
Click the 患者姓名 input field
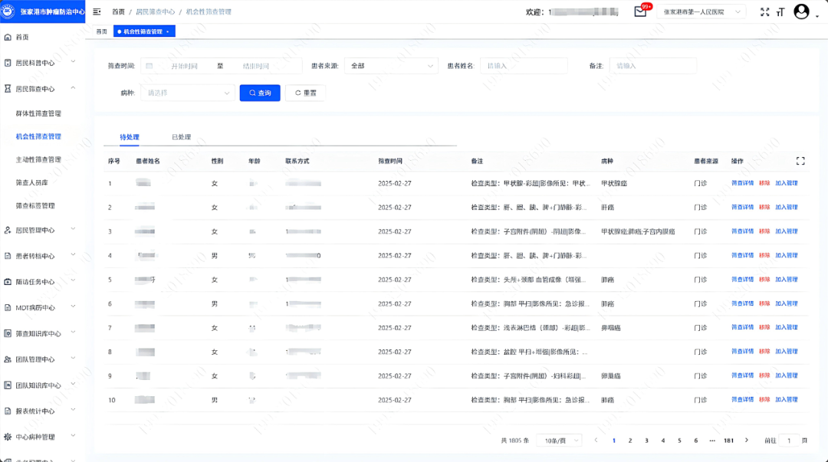[x=524, y=66]
